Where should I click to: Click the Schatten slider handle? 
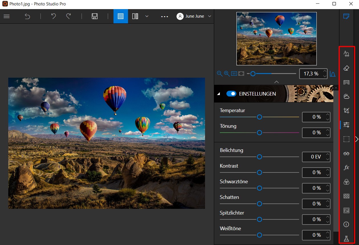(259, 204)
